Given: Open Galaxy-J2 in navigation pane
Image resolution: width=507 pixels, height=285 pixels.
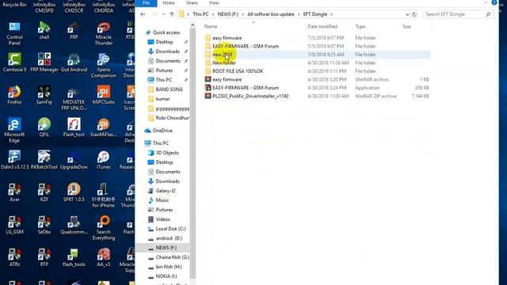Looking at the screenshot, I should click(x=166, y=191).
